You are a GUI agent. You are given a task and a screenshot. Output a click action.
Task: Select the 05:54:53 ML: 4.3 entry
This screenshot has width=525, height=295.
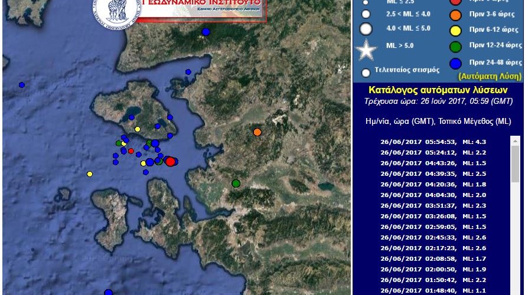pos(433,142)
